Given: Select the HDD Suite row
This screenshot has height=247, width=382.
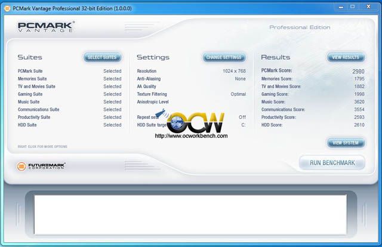Looking at the screenshot, I should click(69, 125).
